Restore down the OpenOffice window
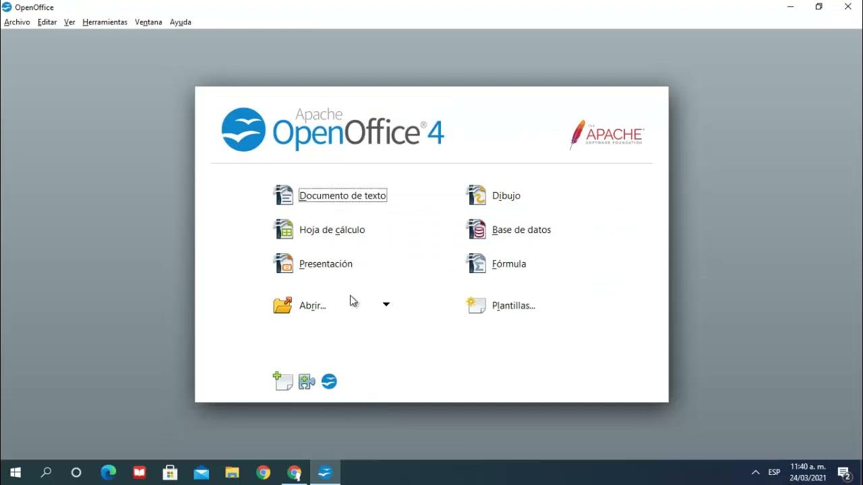This screenshot has height=485, width=863. 819,7
